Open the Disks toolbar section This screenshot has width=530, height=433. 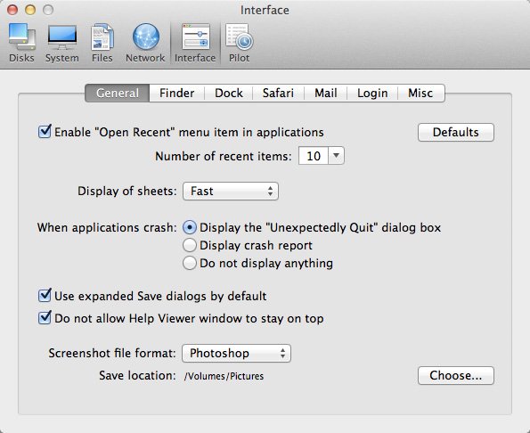point(21,43)
